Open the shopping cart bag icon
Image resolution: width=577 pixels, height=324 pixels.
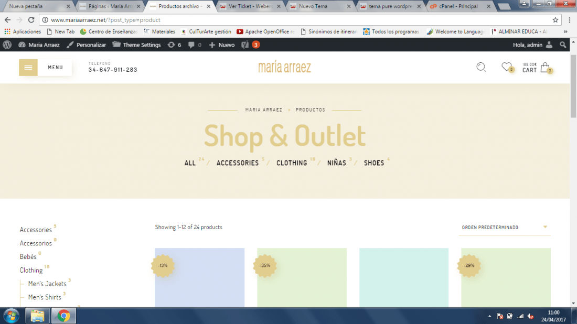[x=545, y=67]
